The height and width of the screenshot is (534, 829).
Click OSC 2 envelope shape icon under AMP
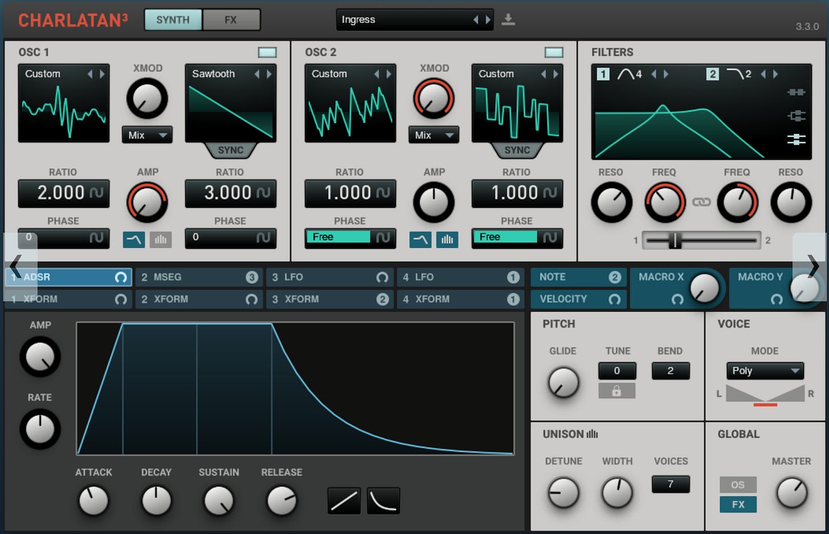coord(420,240)
